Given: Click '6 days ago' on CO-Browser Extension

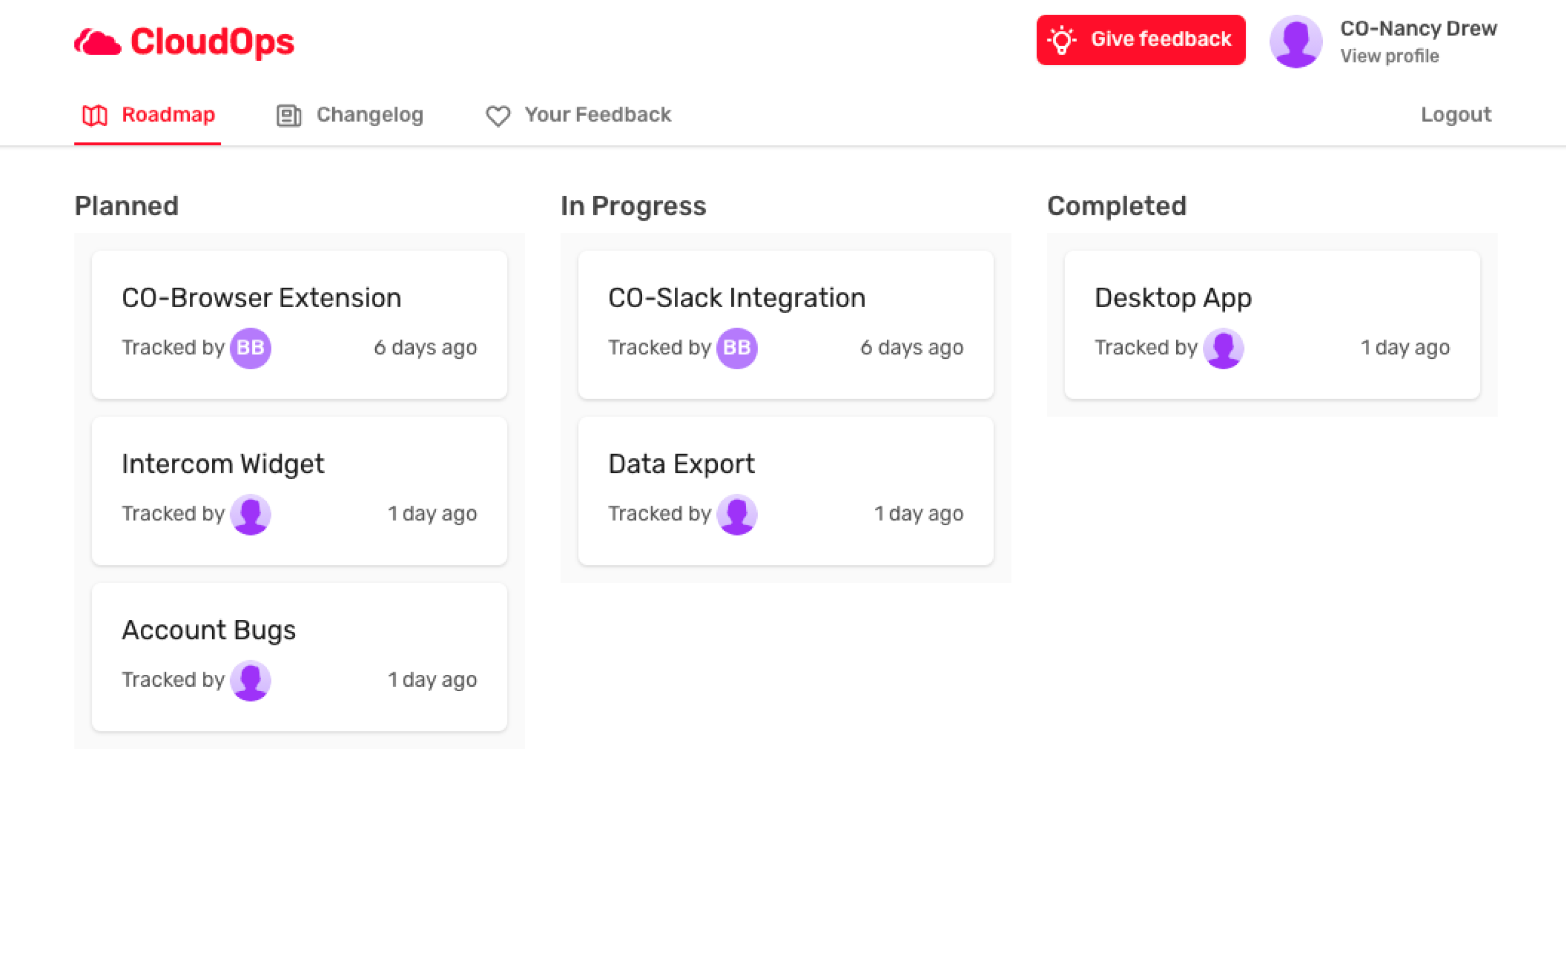Looking at the screenshot, I should [425, 347].
